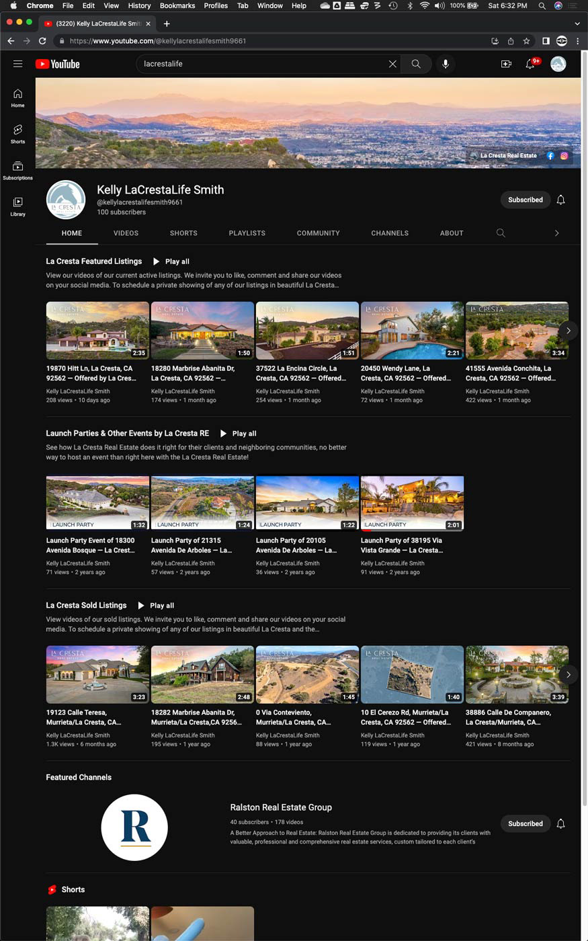Open macOS Spotlight search icon

click(x=542, y=5)
